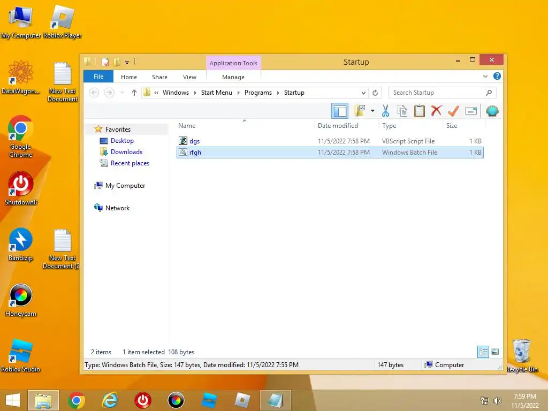Viewport: 548px width, 411px height.
Task: Click the Start button on the taskbar
Action: 13,400
